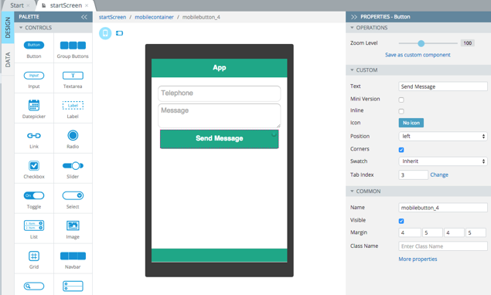Uncheck the Corners checkbox

[401, 150]
